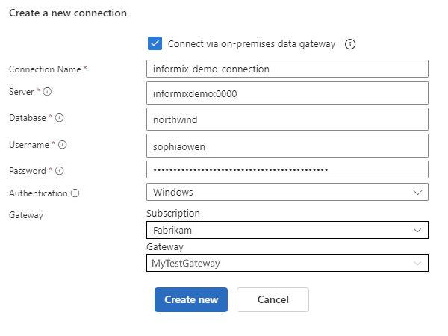Click the Create new button

tap(191, 299)
